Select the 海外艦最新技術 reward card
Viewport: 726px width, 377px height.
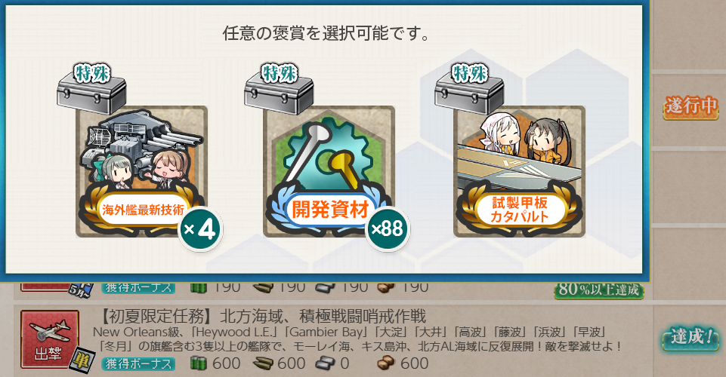pyautogui.click(x=142, y=172)
